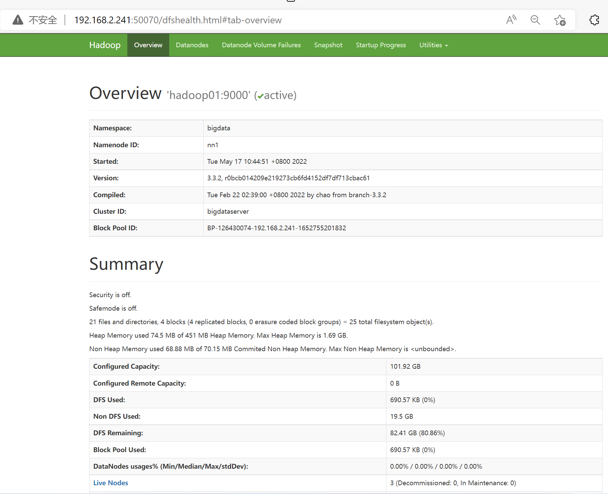Click the Summary section heading
The height and width of the screenshot is (494, 608).
[126, 264]
